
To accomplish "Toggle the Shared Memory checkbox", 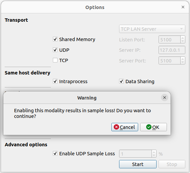I will coord(55,39).
